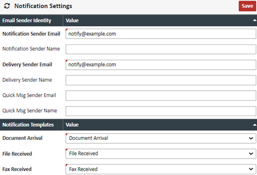257x175 pixels.
Task: Click the Fax Received row label
Action: coord(17,169)
